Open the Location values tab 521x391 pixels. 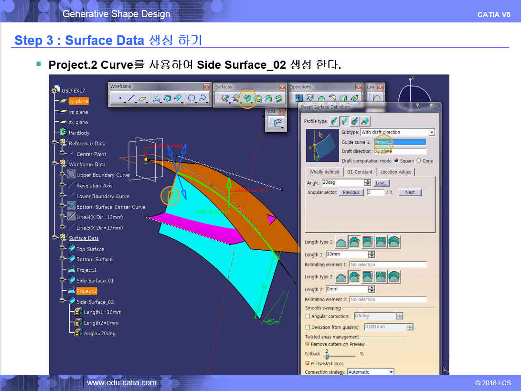pyautogui.click(x=395, y=172)
